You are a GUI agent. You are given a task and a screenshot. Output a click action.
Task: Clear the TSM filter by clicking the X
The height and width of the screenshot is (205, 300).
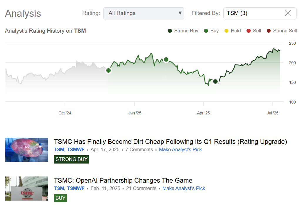tap(287, 13)
